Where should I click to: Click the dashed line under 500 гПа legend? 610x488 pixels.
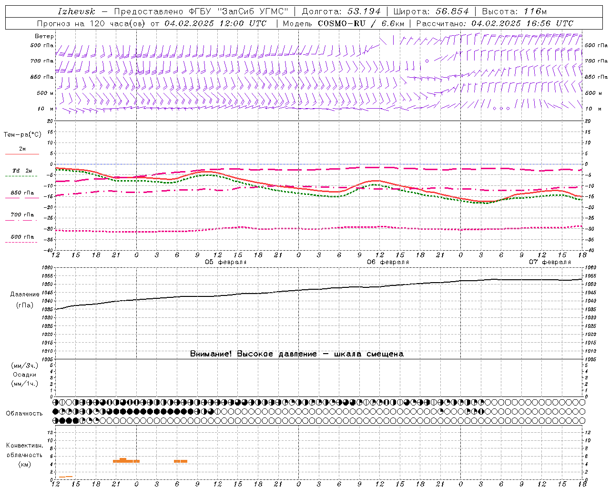tap(21, 243)
